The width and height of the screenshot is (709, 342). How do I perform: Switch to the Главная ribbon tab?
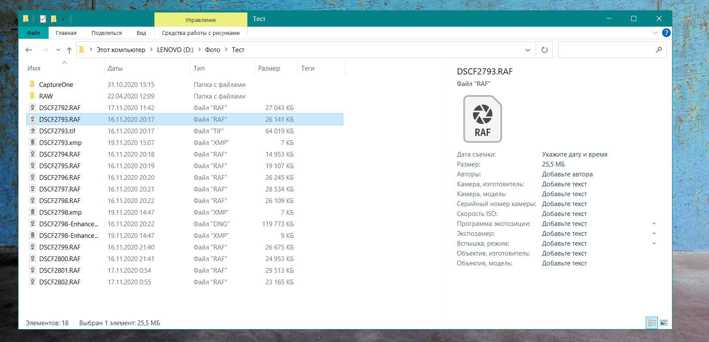(66, 33)
